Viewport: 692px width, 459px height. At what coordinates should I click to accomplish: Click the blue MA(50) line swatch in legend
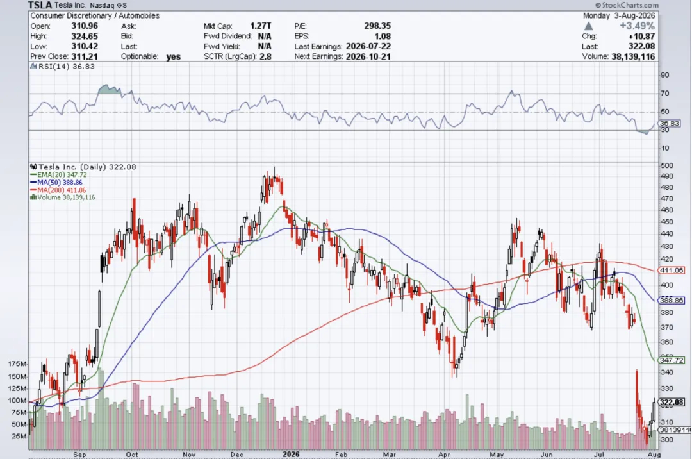33,182
